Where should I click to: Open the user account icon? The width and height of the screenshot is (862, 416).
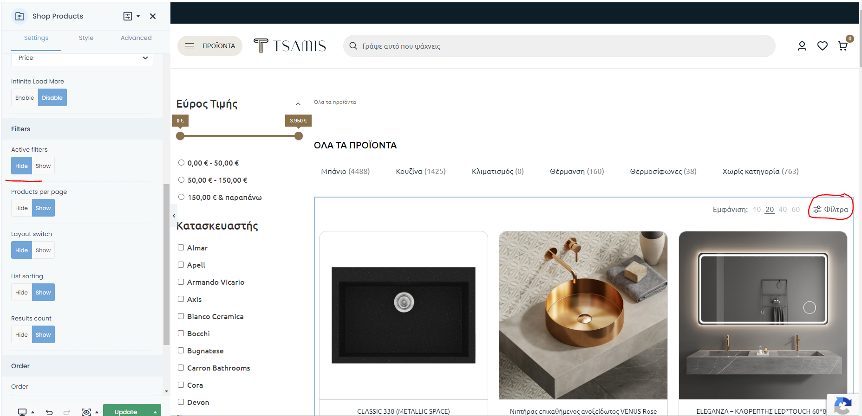click(x=802, y=46)
